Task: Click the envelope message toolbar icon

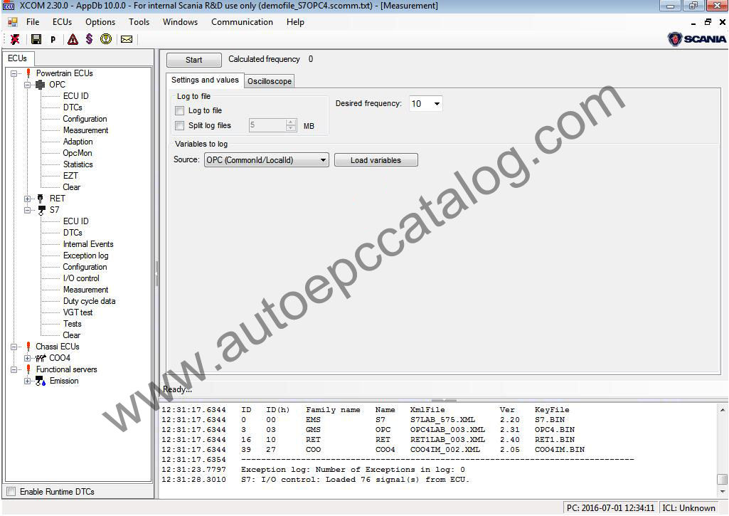Action: 127,39
